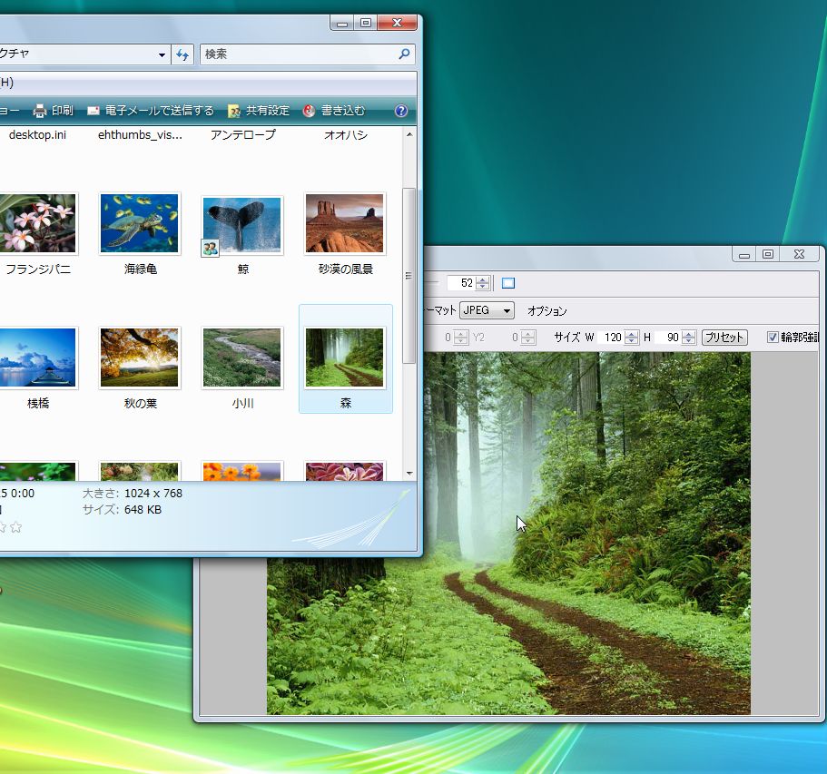Click the quality value field showing 52
Image resolution: width=827 pixels, height=774 pixels.
(x=461, y=283)
